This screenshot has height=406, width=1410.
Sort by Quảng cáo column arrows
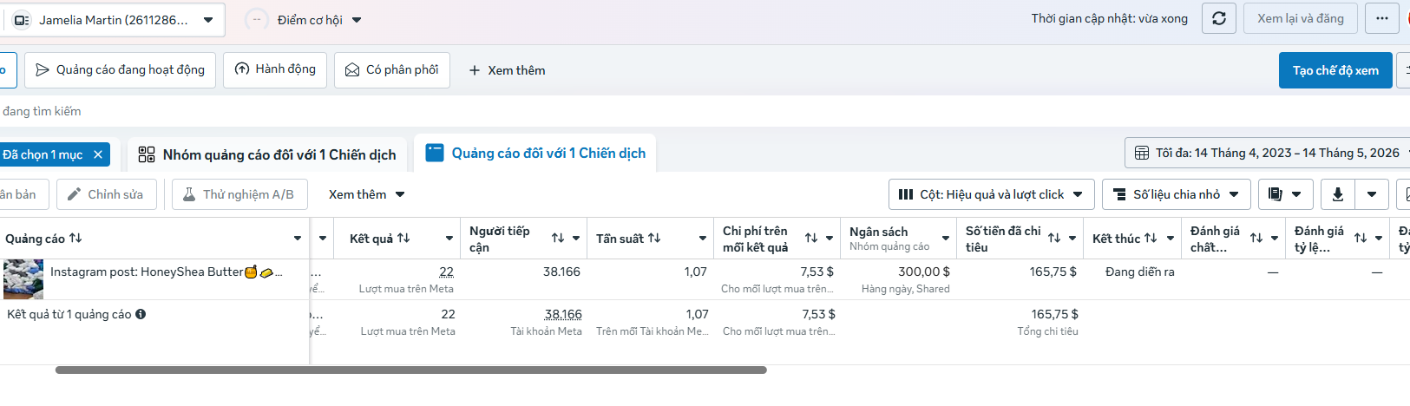point(75,238)
